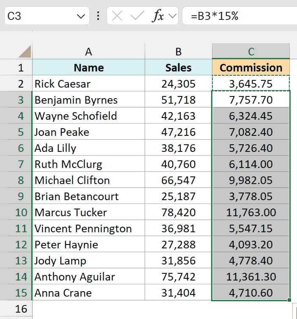Click the commission value 5,726.40

point(251,148)
